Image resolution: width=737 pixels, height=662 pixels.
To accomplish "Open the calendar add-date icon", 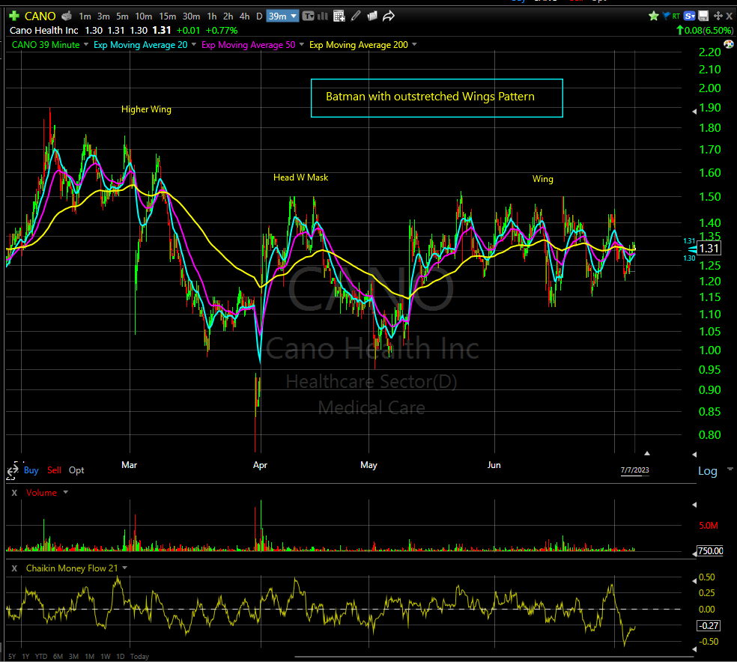I will (339, 16).
